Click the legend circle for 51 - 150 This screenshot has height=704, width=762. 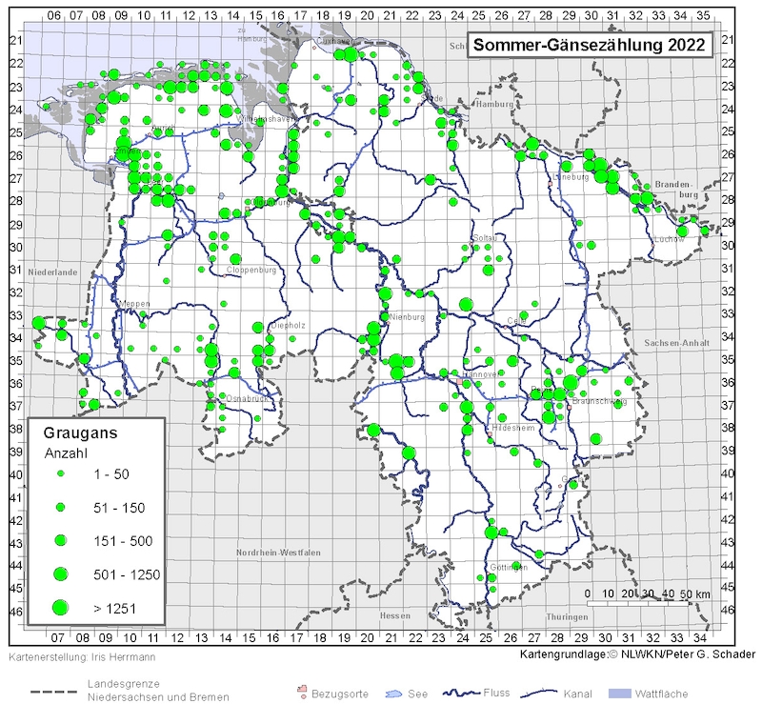point(60,507)
